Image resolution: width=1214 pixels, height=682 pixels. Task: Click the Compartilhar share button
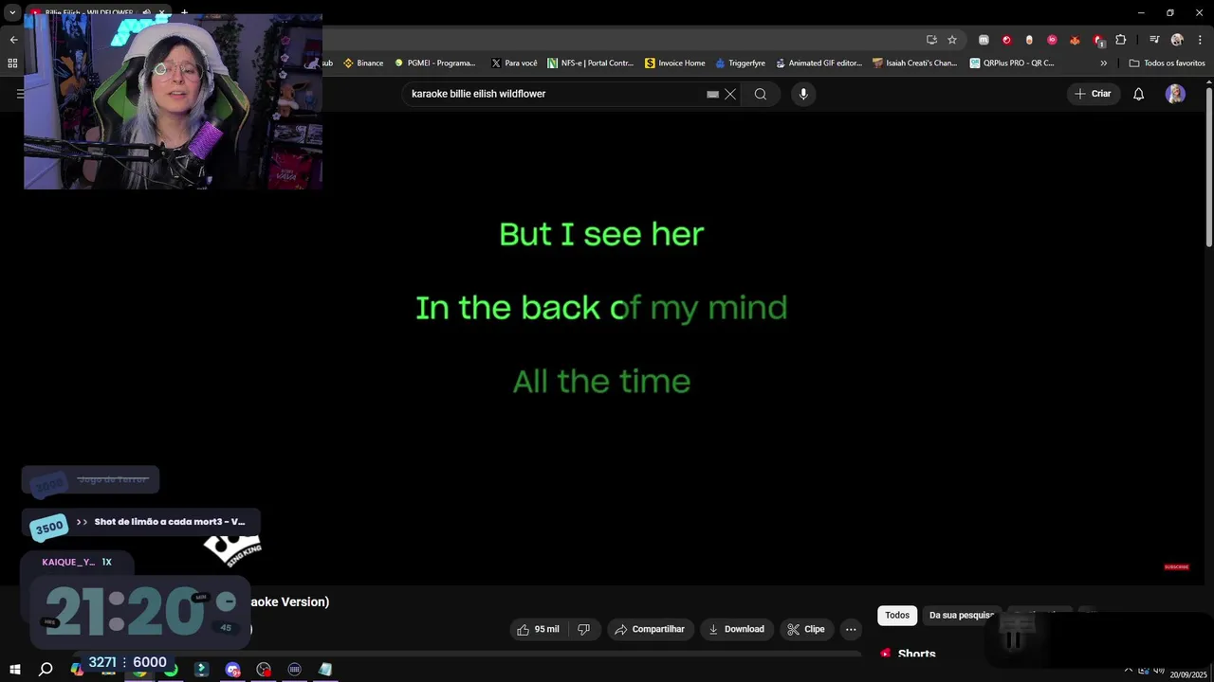click(x=650, y=629)
